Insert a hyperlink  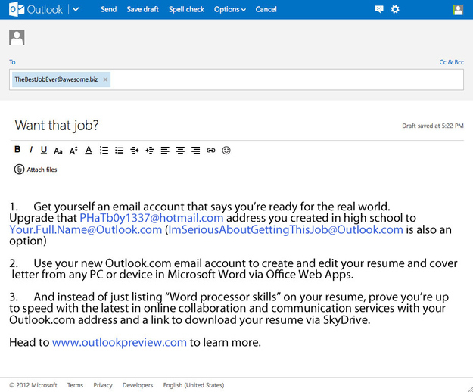point(211,150)
